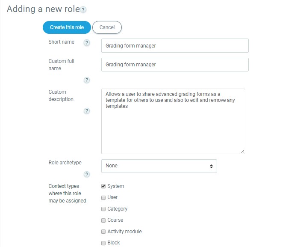This screenshot has width=297, height=247.
Task: Enable Activity module context checkbox
Action: (103, 232)
